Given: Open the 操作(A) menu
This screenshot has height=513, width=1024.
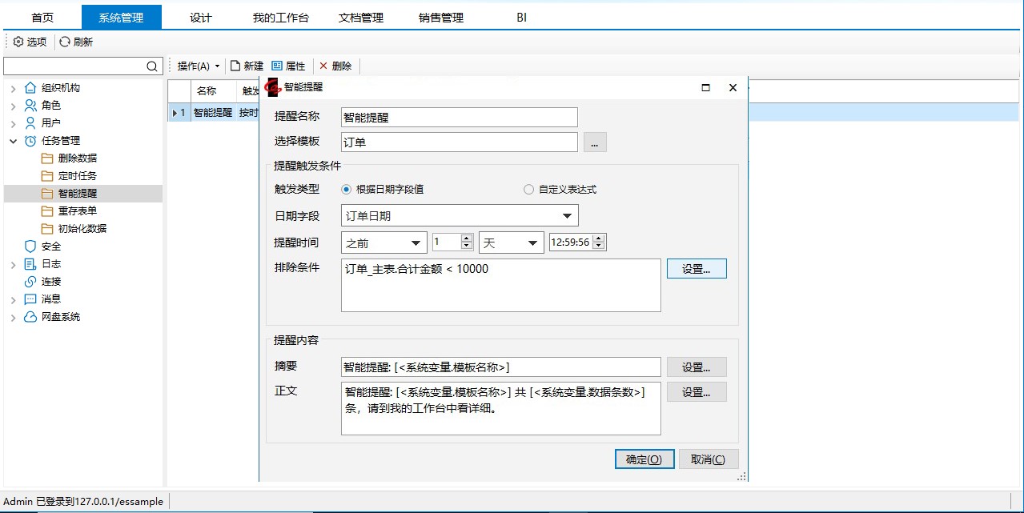Looking at the screenshot, I should click(x=198, y=66).
